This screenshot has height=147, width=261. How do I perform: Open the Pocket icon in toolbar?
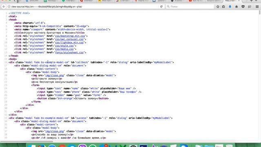(x=243, y=7)
